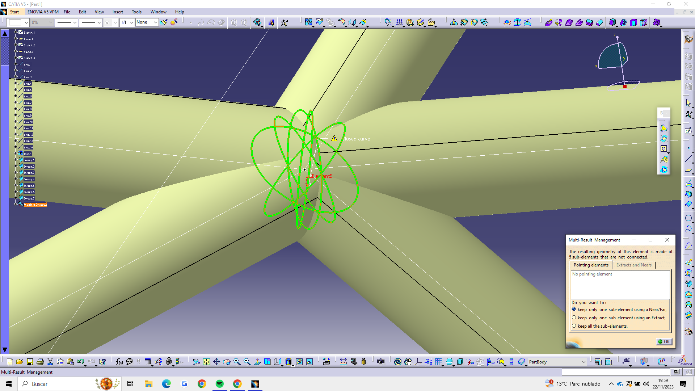Image resolution: width=695 pixels, height=391 pixels.
Task: Open the PartBody dropdown
Action: [x=584, y=362]
